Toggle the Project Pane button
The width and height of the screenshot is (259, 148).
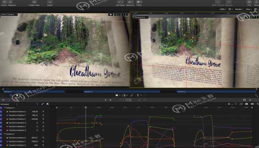pos(34,3)
